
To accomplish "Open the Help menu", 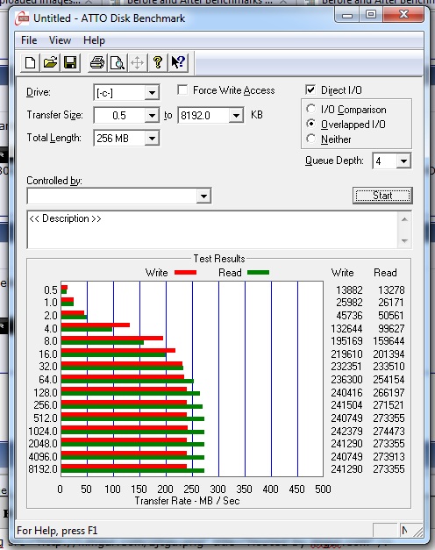I will tap(94, 40).
